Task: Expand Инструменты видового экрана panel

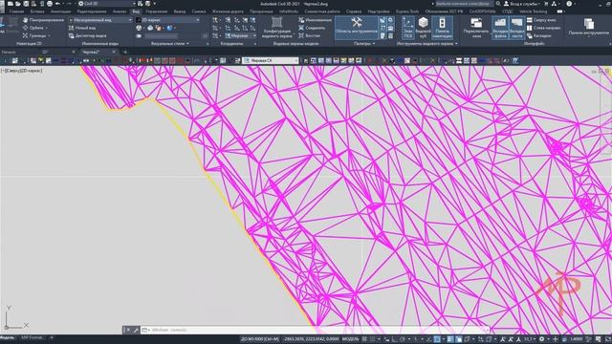Action: (427, 44)
